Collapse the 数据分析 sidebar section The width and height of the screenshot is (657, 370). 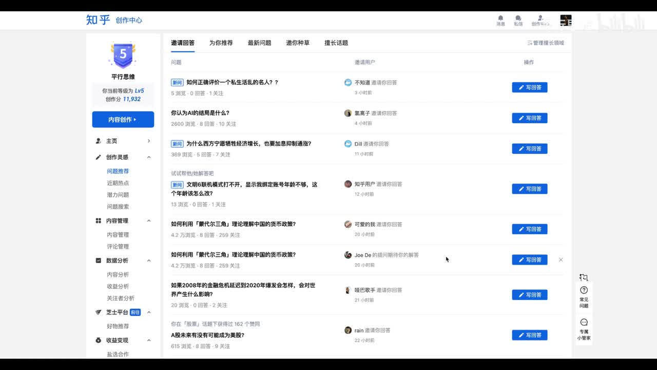pos(149,261)
